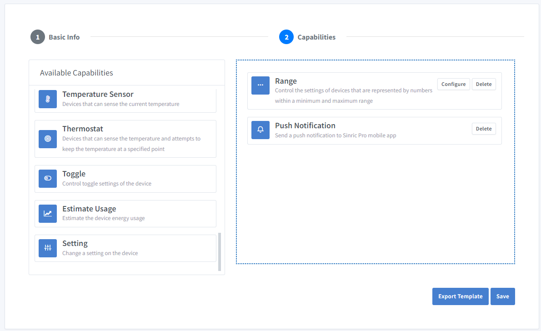Delete the Range capability
This screenshot has height=331, width=541.
(x=484, y=84)
